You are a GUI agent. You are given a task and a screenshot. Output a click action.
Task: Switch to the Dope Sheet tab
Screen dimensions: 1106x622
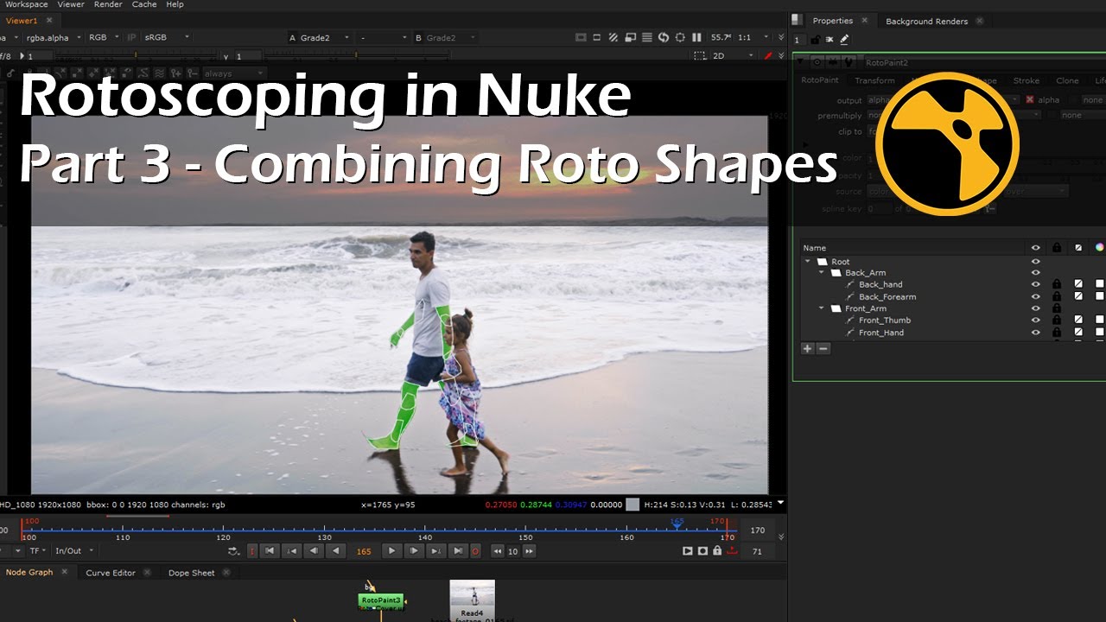tap(192, 573)
